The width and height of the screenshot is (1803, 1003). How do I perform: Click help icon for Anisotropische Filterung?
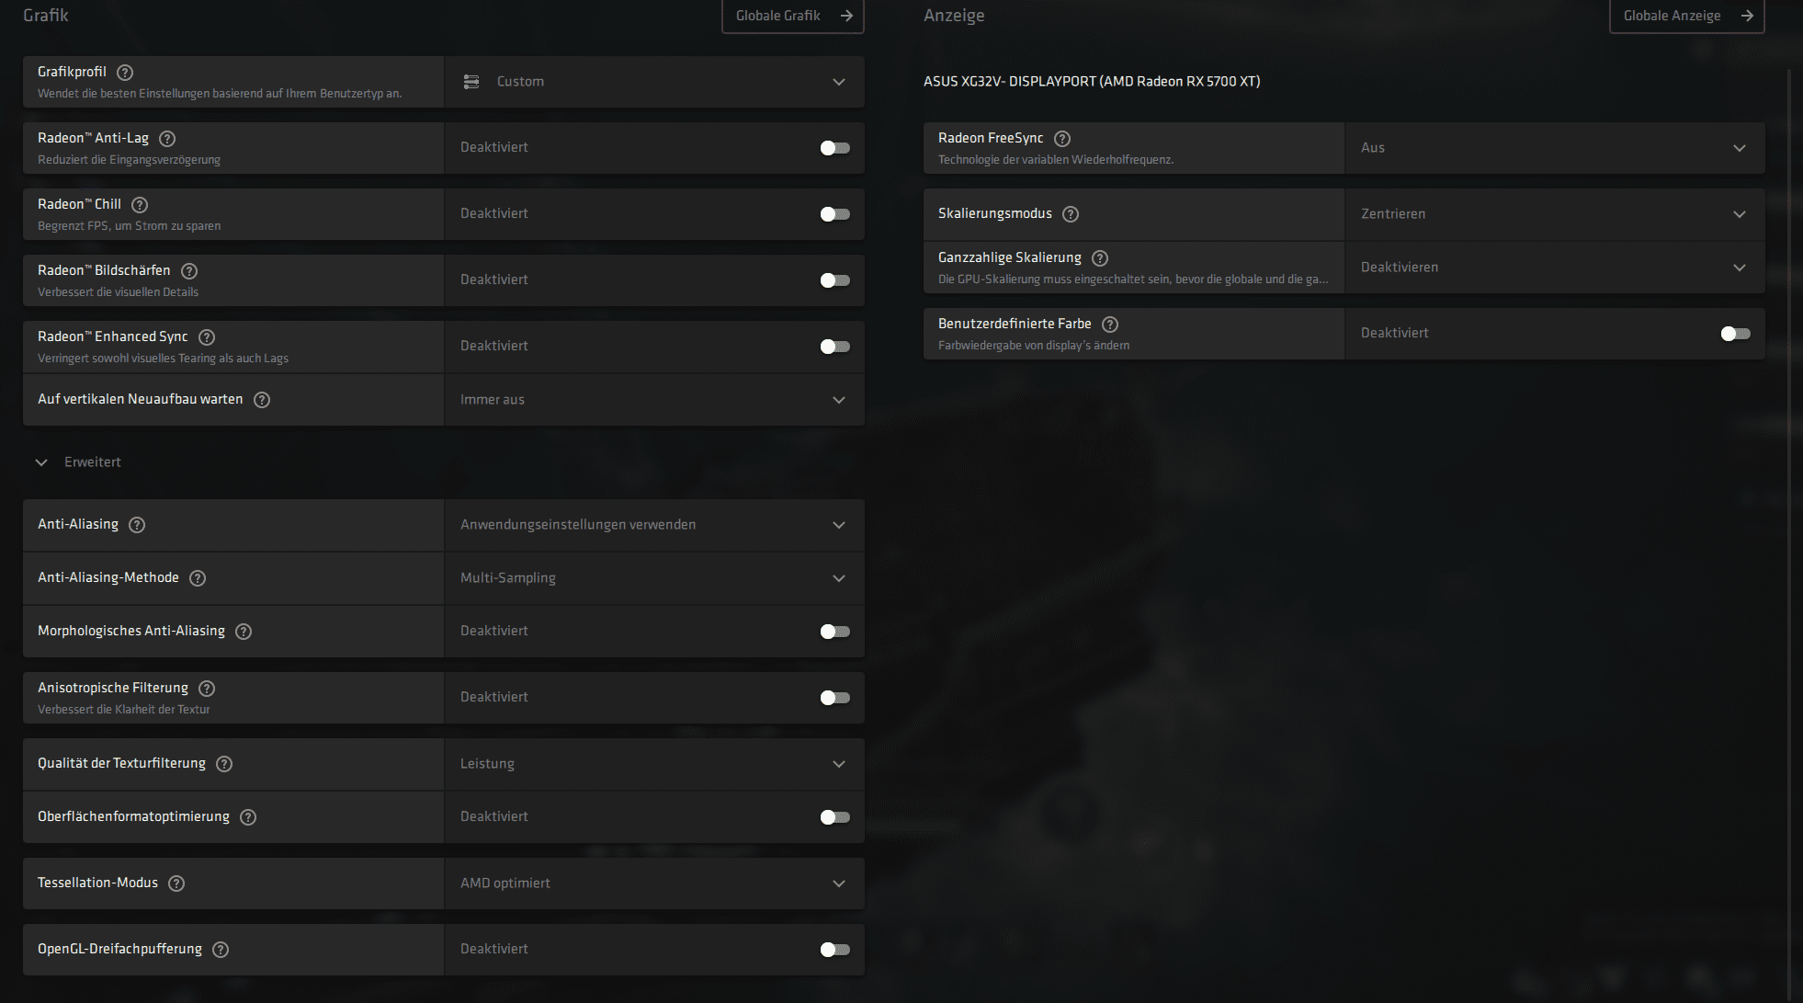pyautogui.click(x=207, y=689)
